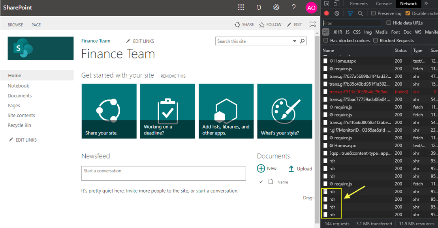Toggle focus on content mode icon
Image resolution: width=438 pixels, height=228 pixels.
point(312,24)
